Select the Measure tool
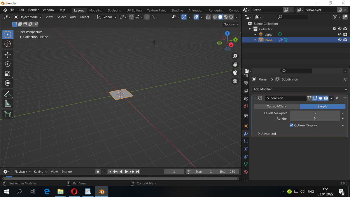 click(8, 104)
